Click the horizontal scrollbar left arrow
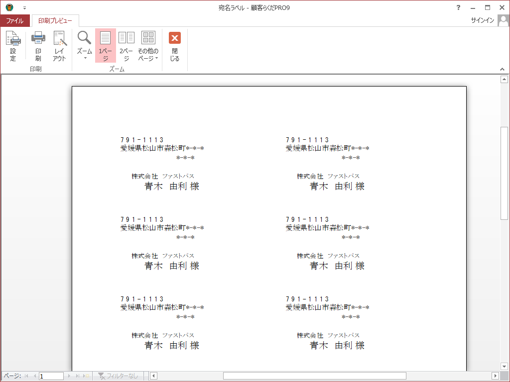Screen dimensions: 510x382 click(x=153, y=376)
